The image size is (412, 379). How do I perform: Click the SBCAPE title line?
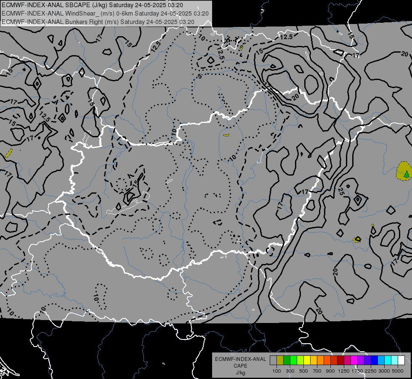93,5
